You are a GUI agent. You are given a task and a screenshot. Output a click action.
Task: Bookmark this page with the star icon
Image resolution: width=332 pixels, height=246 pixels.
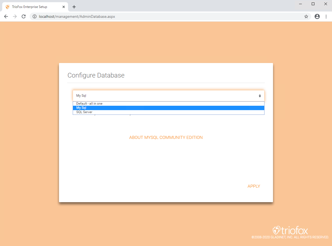tap(306, 16)
